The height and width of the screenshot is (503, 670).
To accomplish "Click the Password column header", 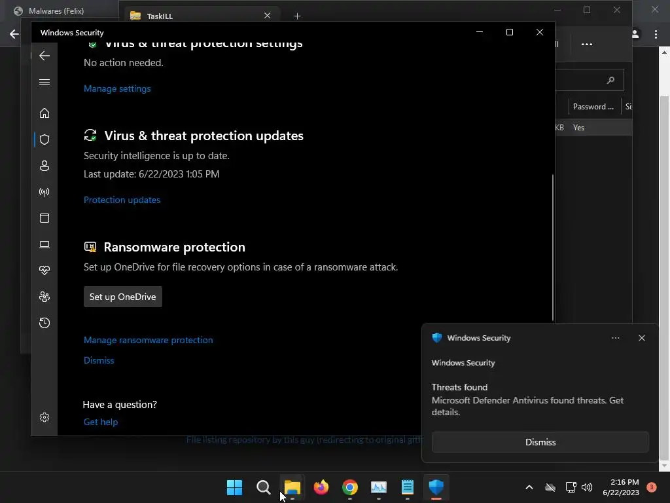I will click(593, 107).
